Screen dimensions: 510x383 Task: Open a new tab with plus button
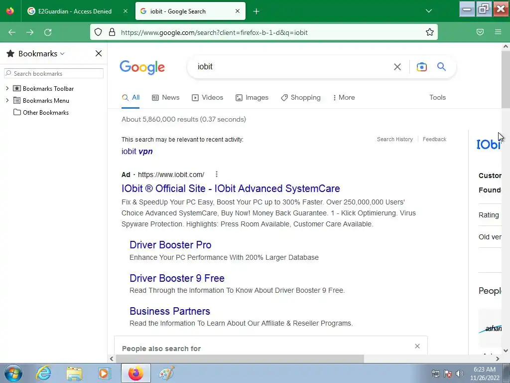256,11
